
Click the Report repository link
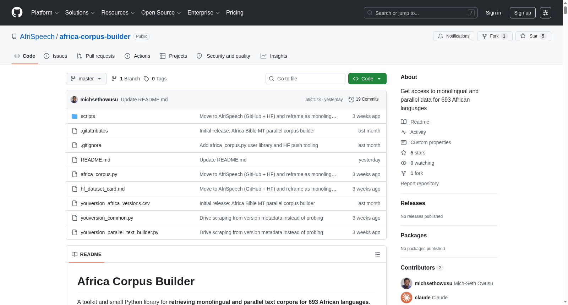coord(420,183)
